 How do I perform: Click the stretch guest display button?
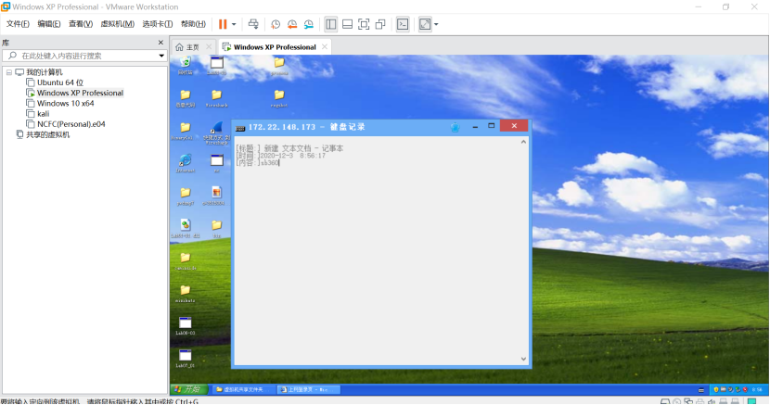coord(424,24)
